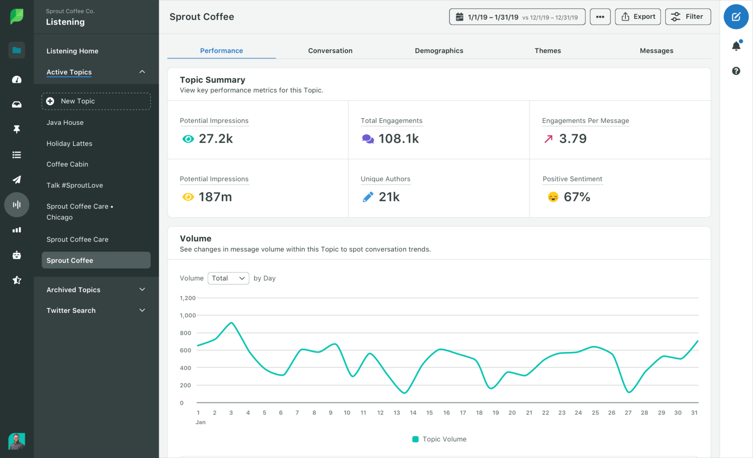Viewport: 753px width, 458px height.
Task: Create a New Topic
Action: point(95,101)
